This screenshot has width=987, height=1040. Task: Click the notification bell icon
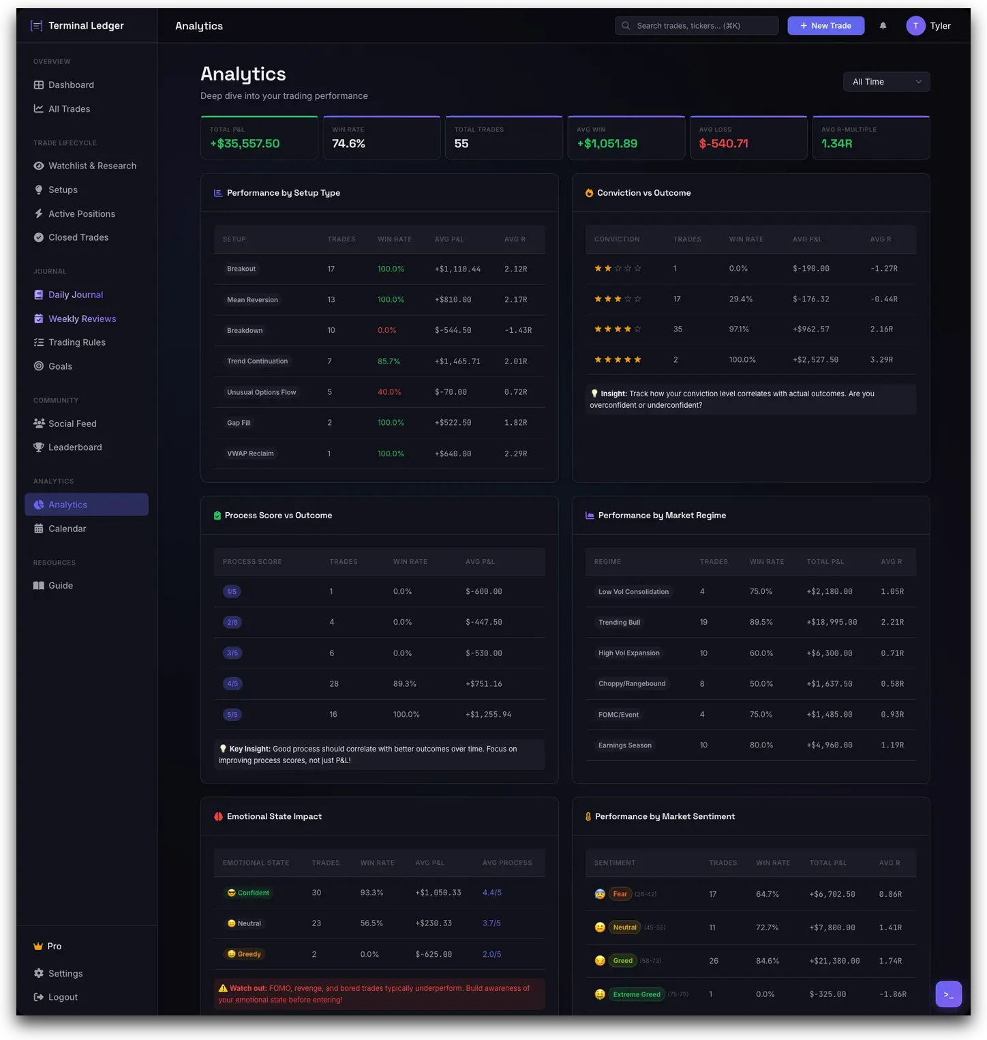point(883,25)
